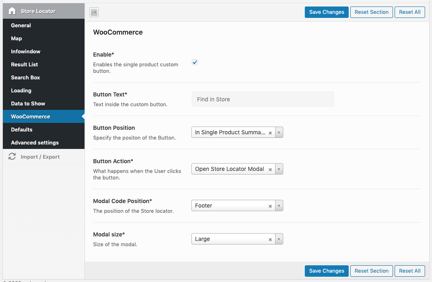The width and height of the screenshot is (432, 282).
Task: Click the layout toggle icon above WooCommerce heading
Action: click(94, 12)
